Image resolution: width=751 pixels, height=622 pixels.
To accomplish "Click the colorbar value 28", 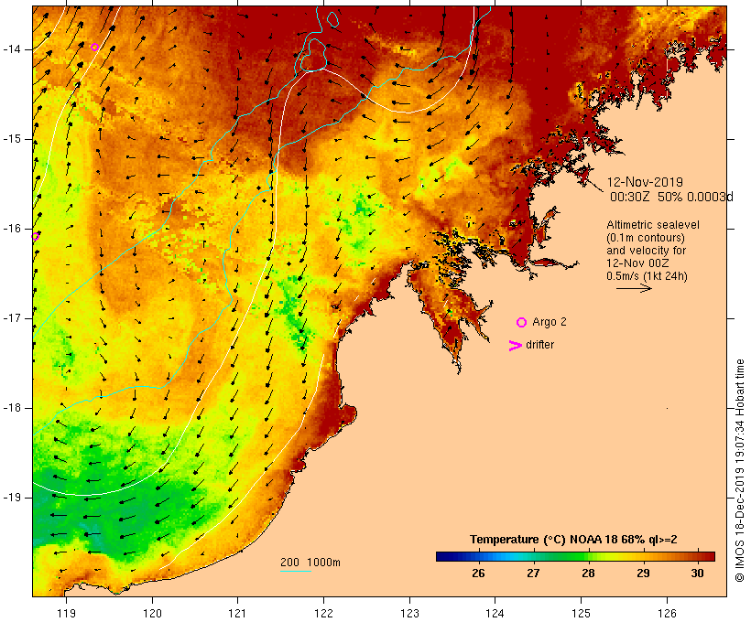I will click(x=588, y=574).
